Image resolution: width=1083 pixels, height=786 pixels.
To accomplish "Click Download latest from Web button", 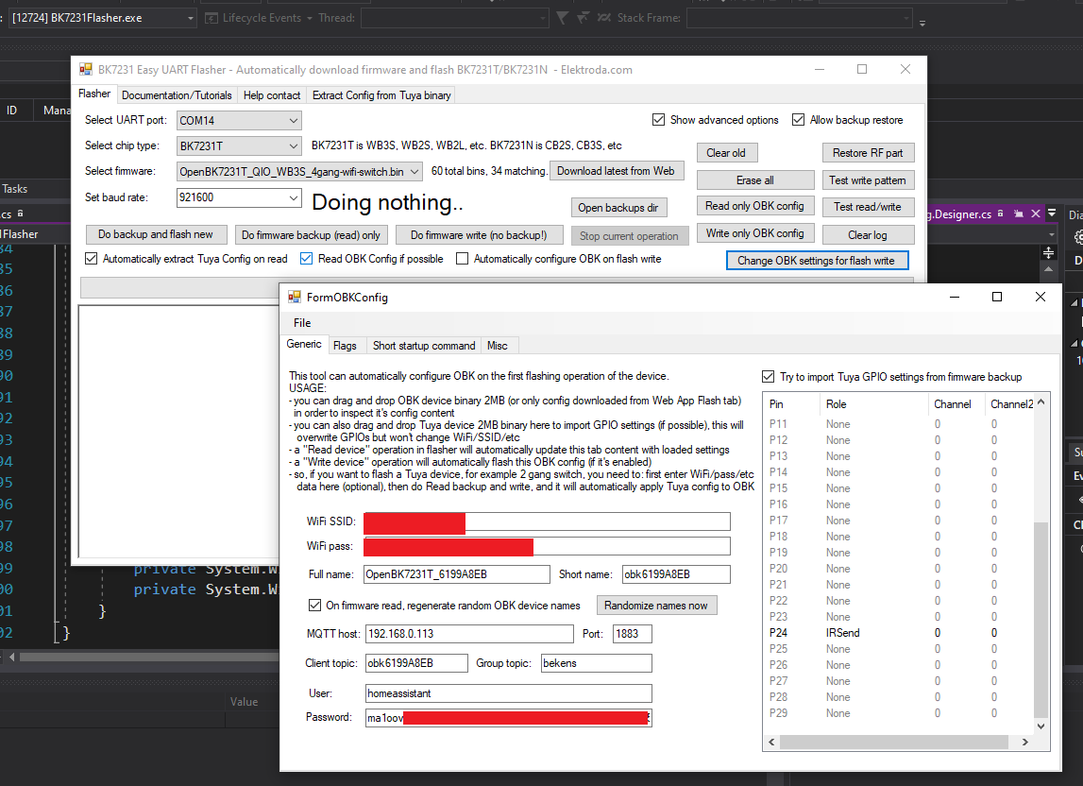I will point(617,171).
